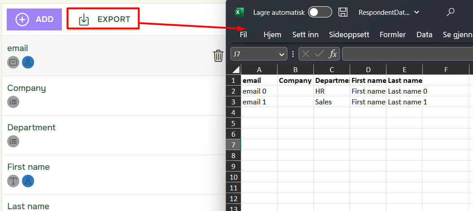Click the Excel search magnifier icon
The height and width of the screenshot is (211, 473).
click(451, 12)
